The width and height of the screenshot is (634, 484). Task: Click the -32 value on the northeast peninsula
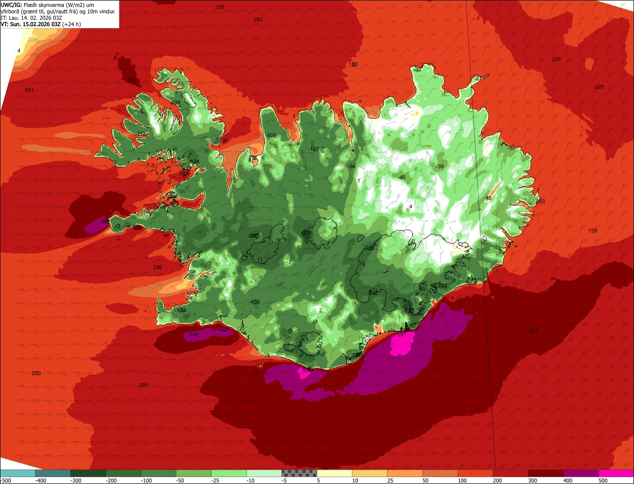[x=417, y=70]
